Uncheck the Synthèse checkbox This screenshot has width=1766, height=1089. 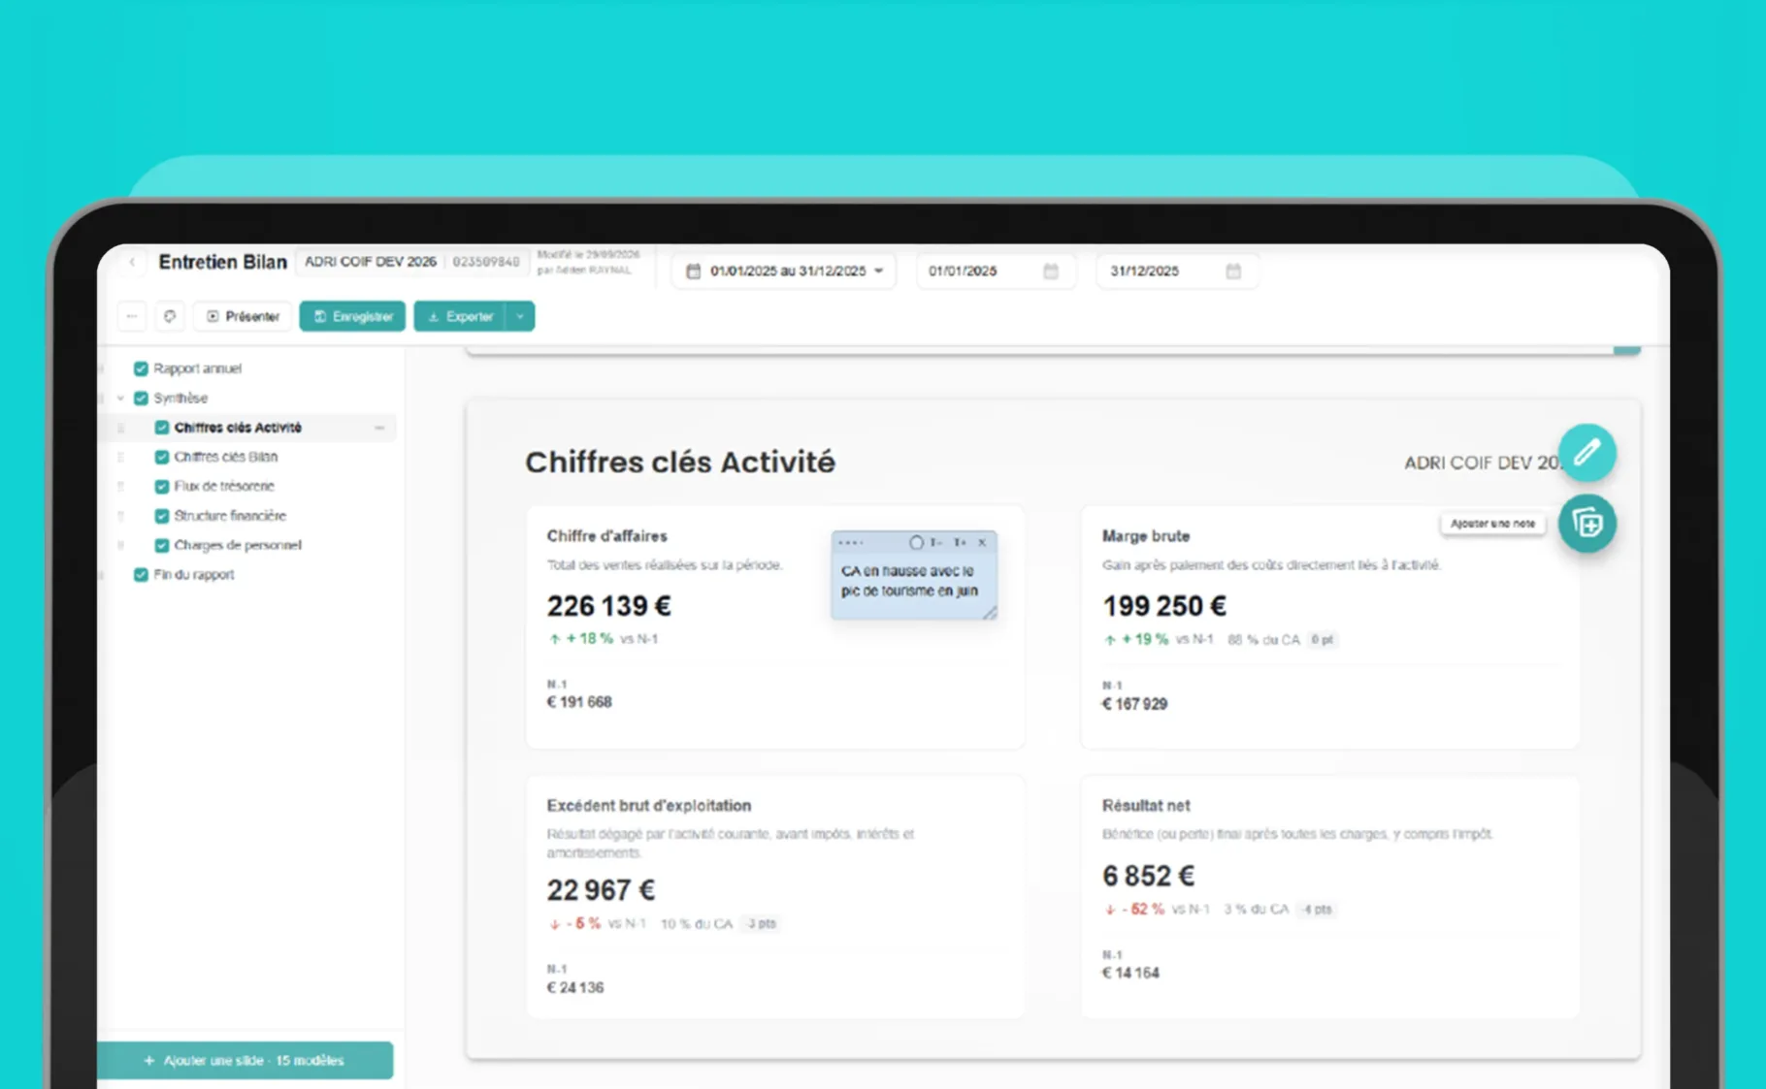[141, 398]
